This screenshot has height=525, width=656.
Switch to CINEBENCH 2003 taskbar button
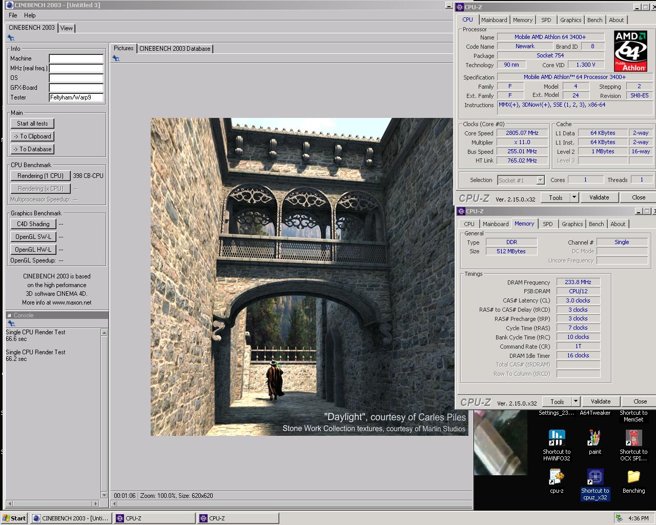(71, 518)
